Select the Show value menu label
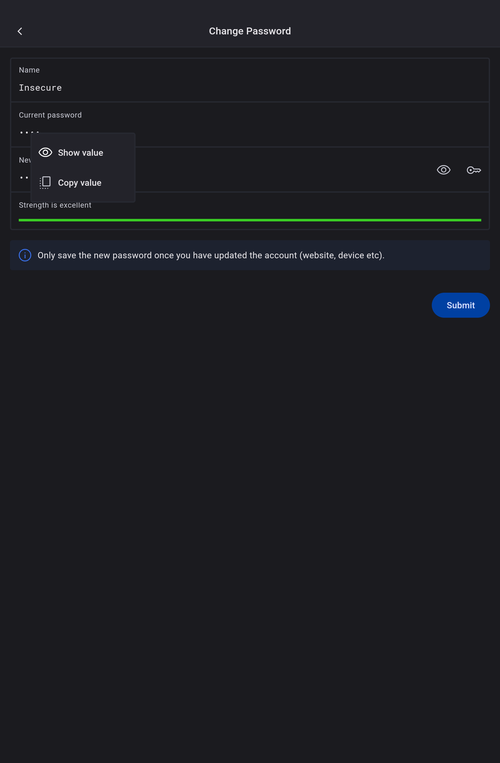The image size is (500, 763). pyautogui.click(x=80, y=153)
